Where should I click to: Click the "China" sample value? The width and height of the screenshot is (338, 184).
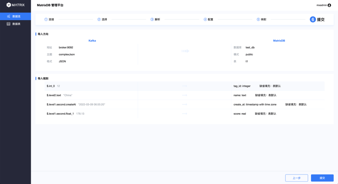tap(68, 95)
